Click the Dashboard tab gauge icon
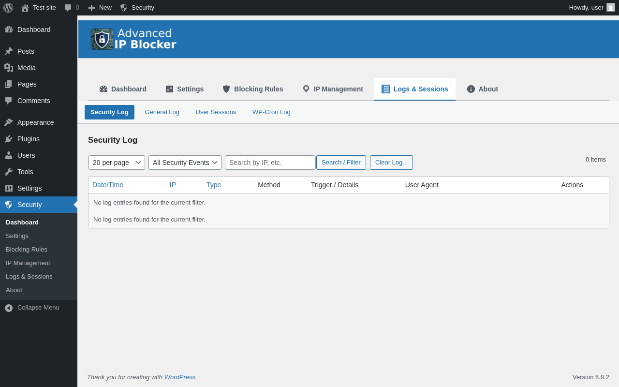This screenshot has height=387, width=619. point(103,89)
